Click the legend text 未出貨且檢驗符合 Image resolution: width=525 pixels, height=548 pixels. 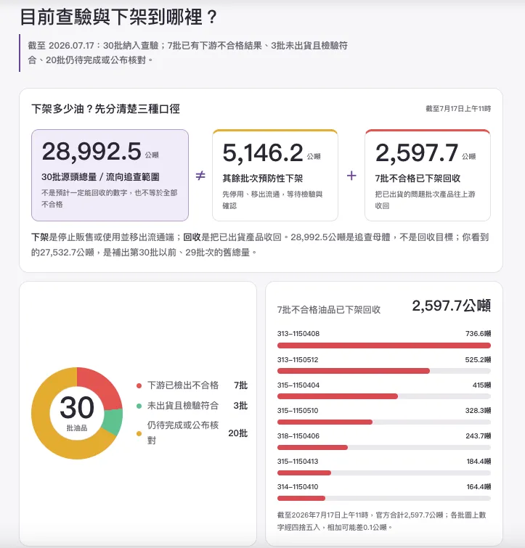pos(183,406)
